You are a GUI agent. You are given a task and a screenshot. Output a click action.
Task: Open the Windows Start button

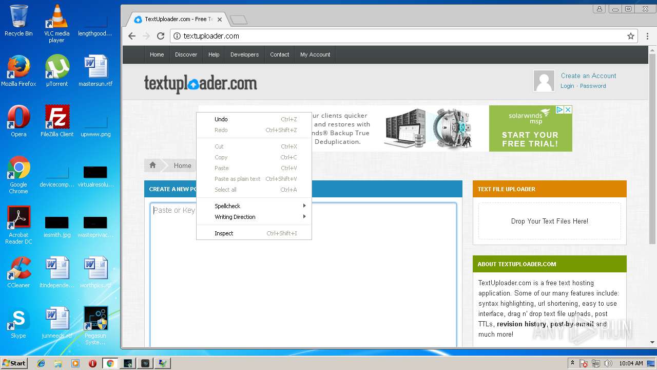click(x=14, y=363)
